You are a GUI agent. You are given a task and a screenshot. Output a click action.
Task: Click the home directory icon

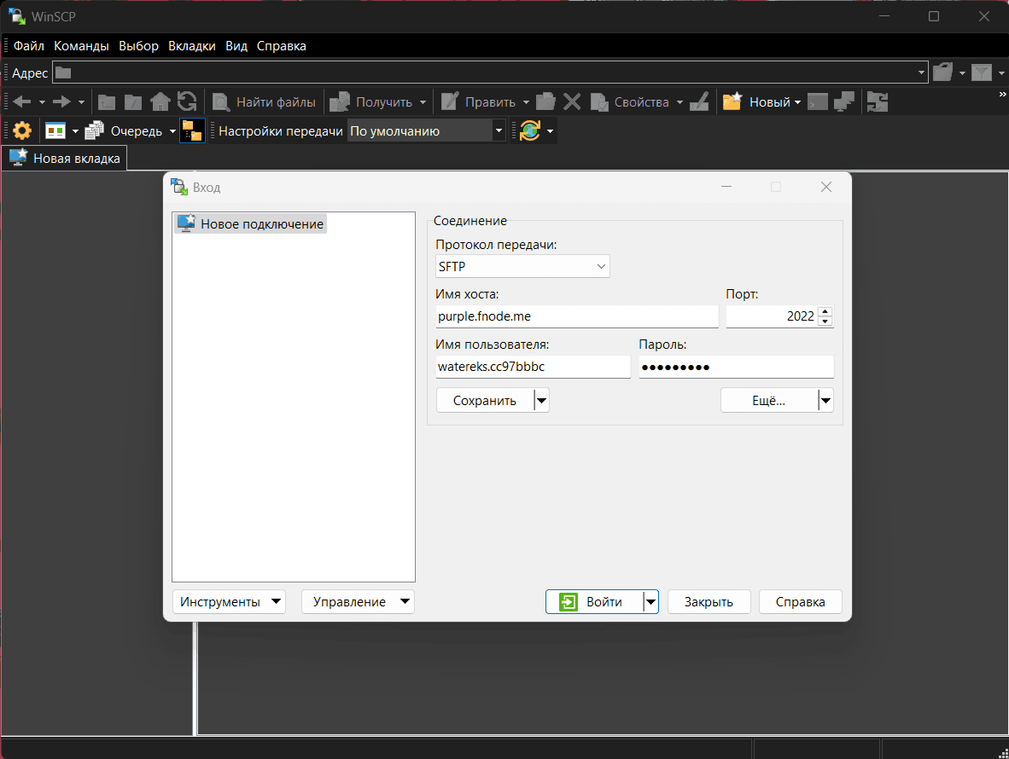[x=160, y=102]
